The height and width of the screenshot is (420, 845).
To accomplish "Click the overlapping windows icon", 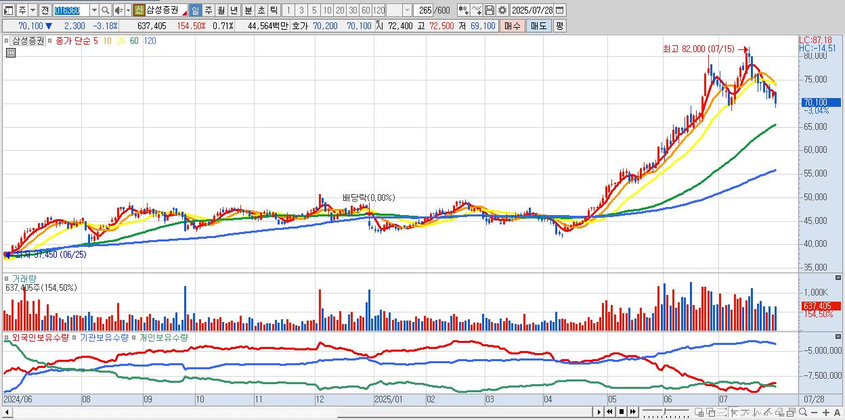I will [711, 412].
